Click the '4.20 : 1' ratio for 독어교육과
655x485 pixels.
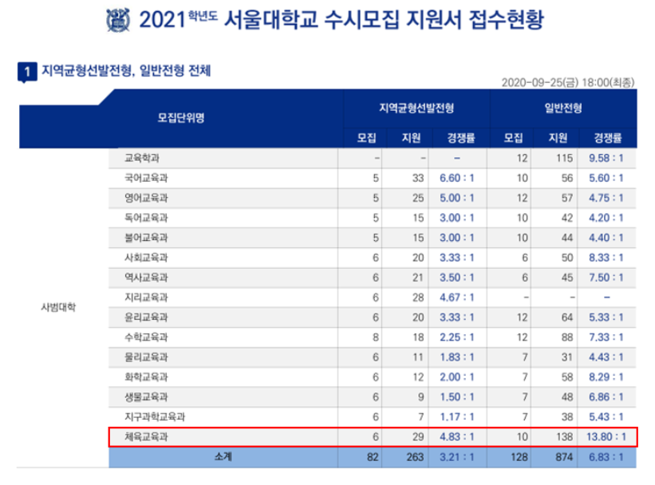coord(606,218)
